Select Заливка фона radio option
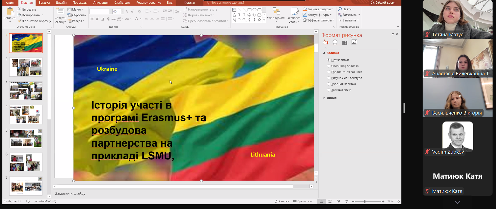This screenshot has height=209, width=496. point(339,90)
